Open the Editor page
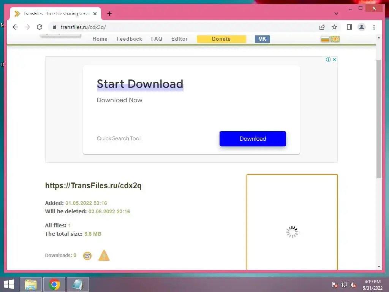Screen dimensions: 389x292 (179, 39)
